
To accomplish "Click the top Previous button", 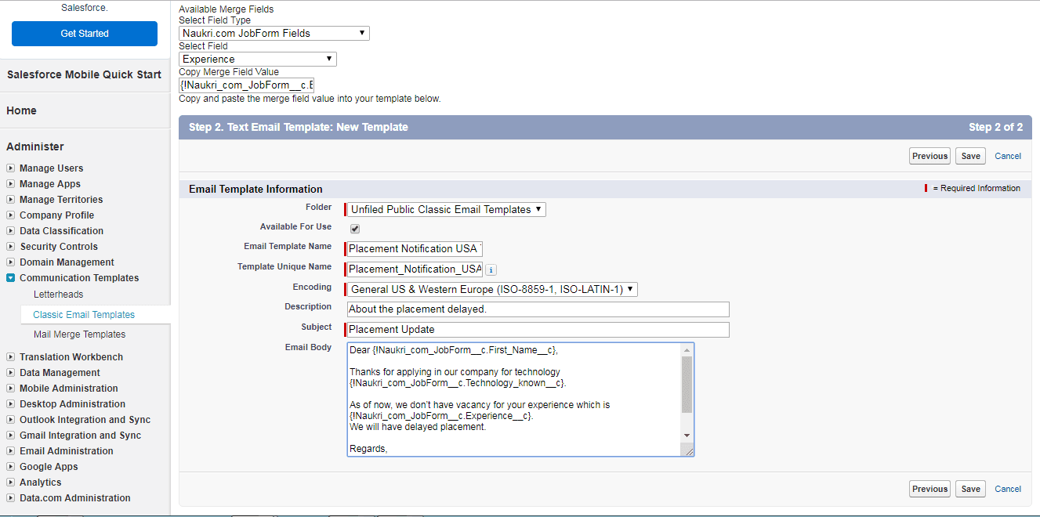I will coord(929,156).
